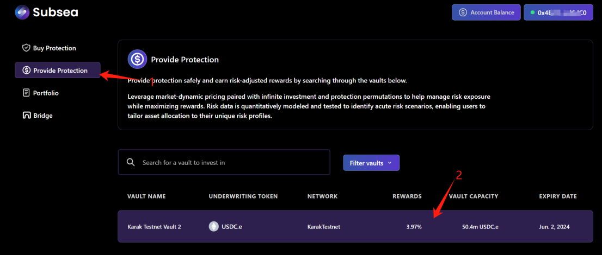Click the large Provide Protection header icon
Image resolution: width=602 pixels, height=255 pixels.
[x=137, y=59]
